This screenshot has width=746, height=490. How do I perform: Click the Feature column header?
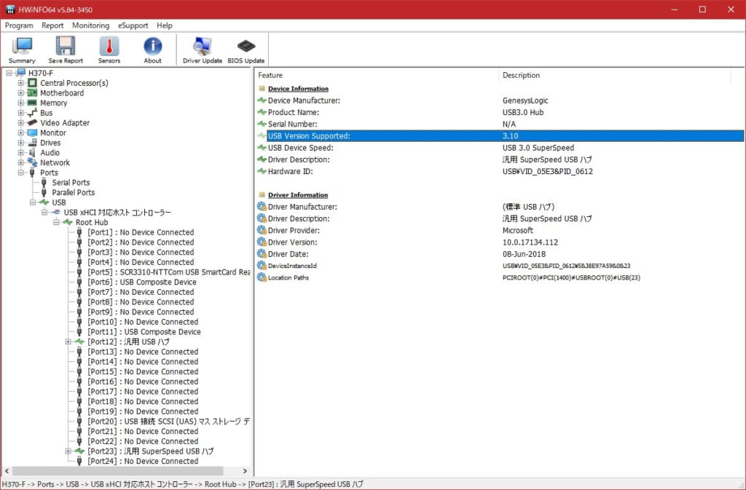coord(270,75)
